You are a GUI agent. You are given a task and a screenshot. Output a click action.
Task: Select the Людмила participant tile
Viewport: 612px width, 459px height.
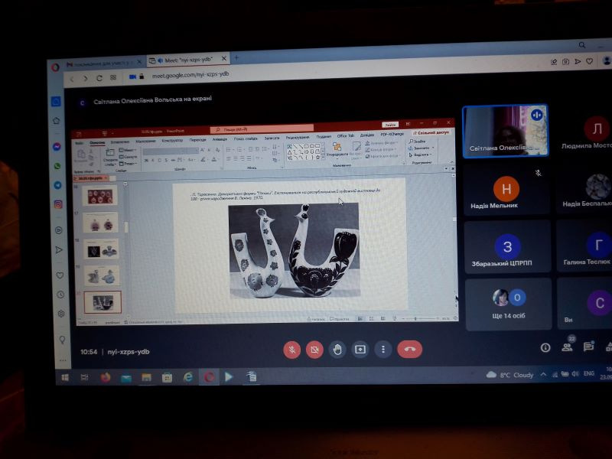[x=584, y=131]
